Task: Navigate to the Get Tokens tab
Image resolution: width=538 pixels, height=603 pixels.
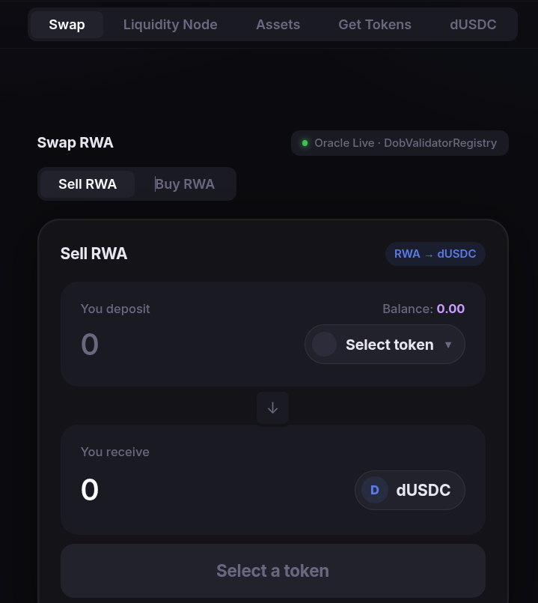Action: (374, 25)
